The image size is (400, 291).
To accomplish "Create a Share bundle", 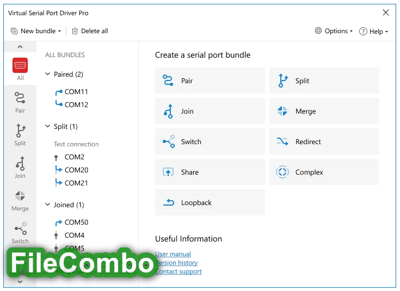I will (210, 172).
